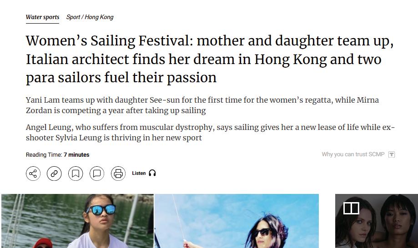
Task: Click the Reading Time 7 minutes text
Action: pos(58,154)
